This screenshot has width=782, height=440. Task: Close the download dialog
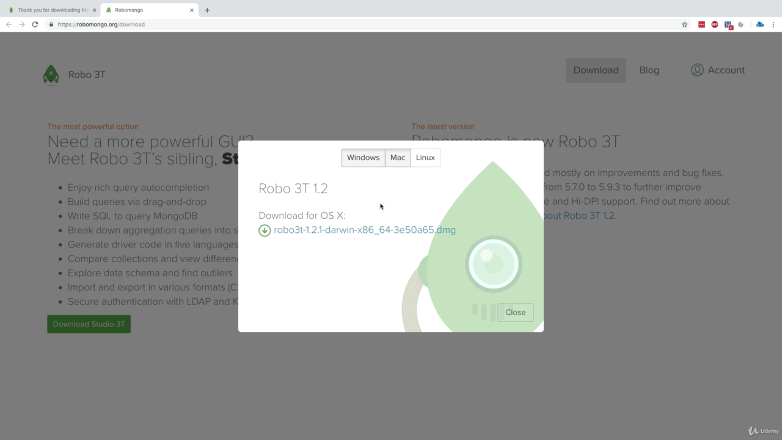[x=515, y=312]
